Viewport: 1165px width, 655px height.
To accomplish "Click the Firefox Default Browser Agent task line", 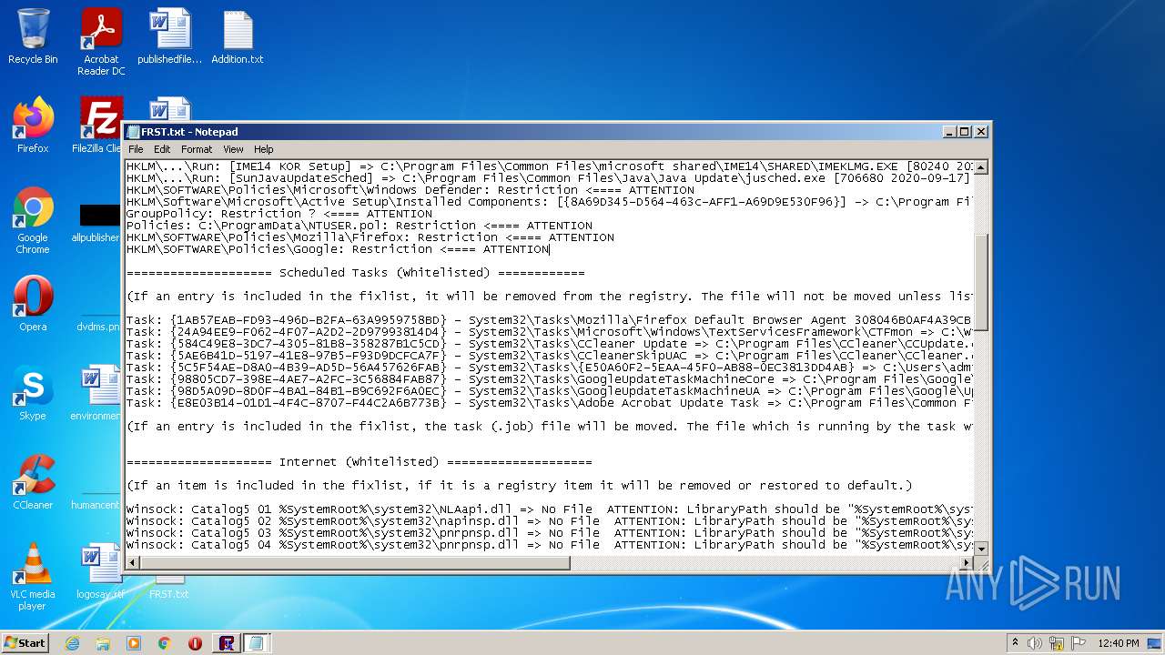I will point(550,320).
